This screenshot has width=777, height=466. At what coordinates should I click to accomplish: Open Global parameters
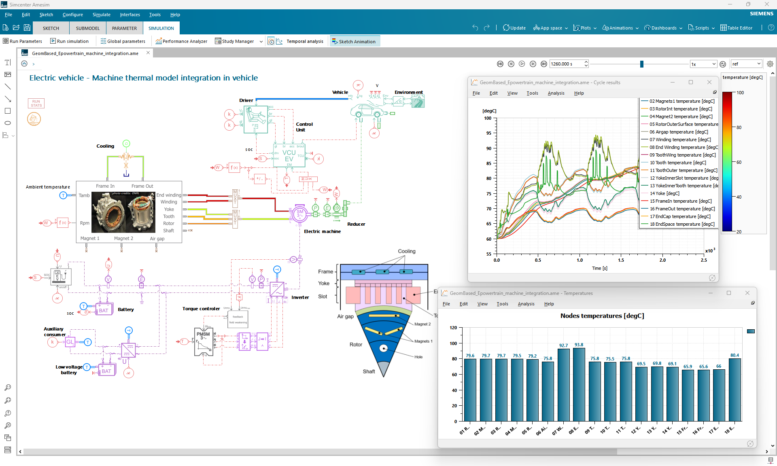pyautogui.click(x=123, y=41)
